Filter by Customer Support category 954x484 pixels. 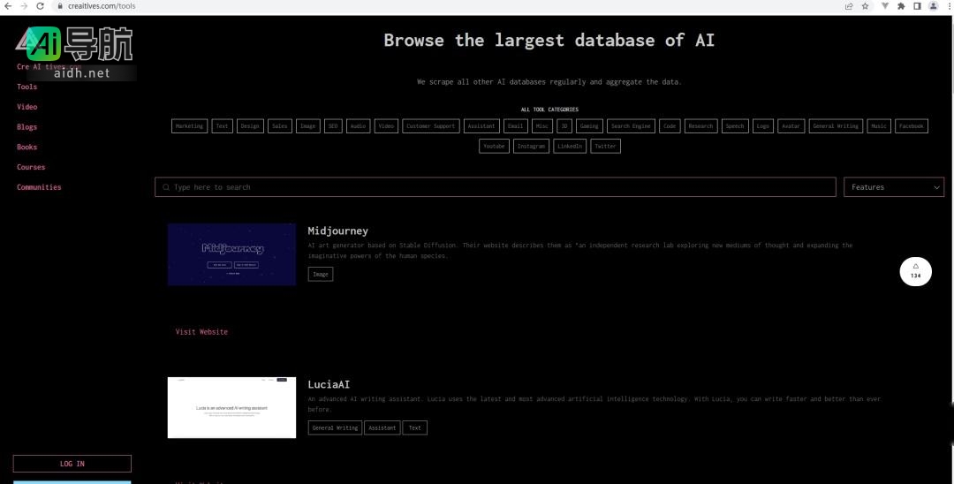tap(431, 126)
